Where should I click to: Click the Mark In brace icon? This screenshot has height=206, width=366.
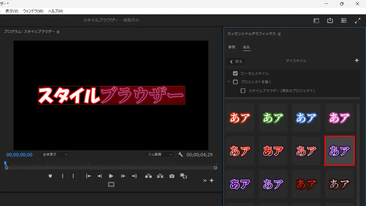63,176
